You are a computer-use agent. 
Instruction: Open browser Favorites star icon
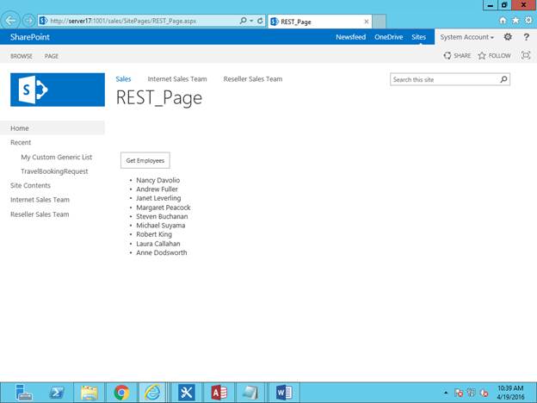(x=515, y=21)
